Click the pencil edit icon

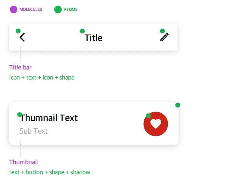click(x=164, y=37)
